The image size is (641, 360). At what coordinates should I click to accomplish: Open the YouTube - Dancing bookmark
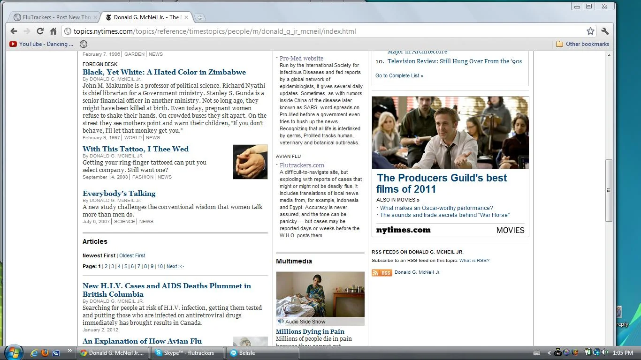42,44
